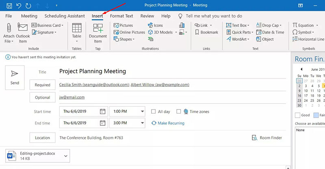Screen dimensions: 325x169
Task: Open the File tab
Action: 9,16
